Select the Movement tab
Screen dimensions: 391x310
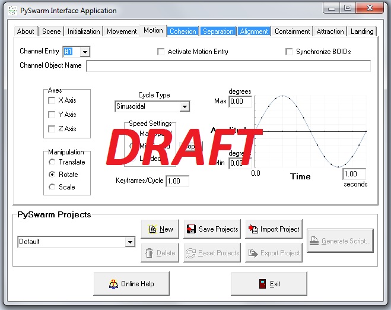click(122, 31)
